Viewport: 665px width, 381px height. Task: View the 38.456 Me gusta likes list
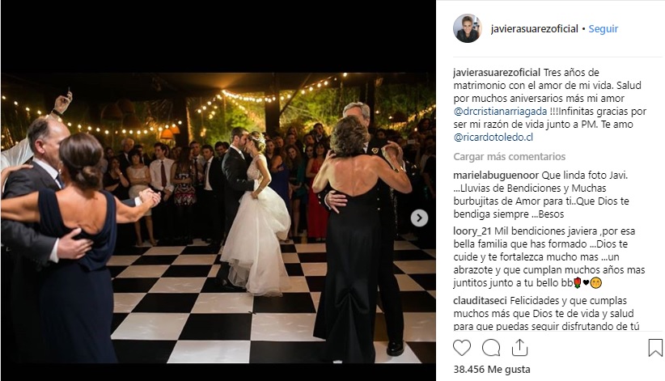pyautogui.click(x=492, y=369)
